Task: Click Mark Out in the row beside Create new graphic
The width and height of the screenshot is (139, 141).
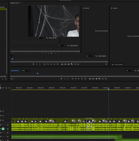Action: pos(40,64)
